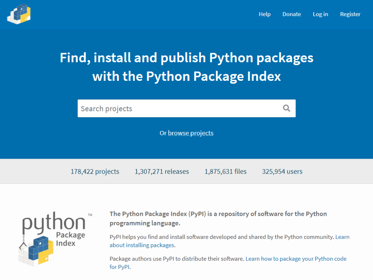Open the installing packages learning link
Viewport: 373px width, 280px height.
click(141, 245)
